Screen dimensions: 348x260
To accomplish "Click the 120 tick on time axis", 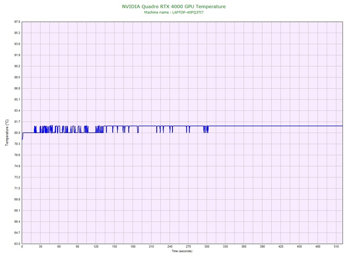I will coord(96,247).
